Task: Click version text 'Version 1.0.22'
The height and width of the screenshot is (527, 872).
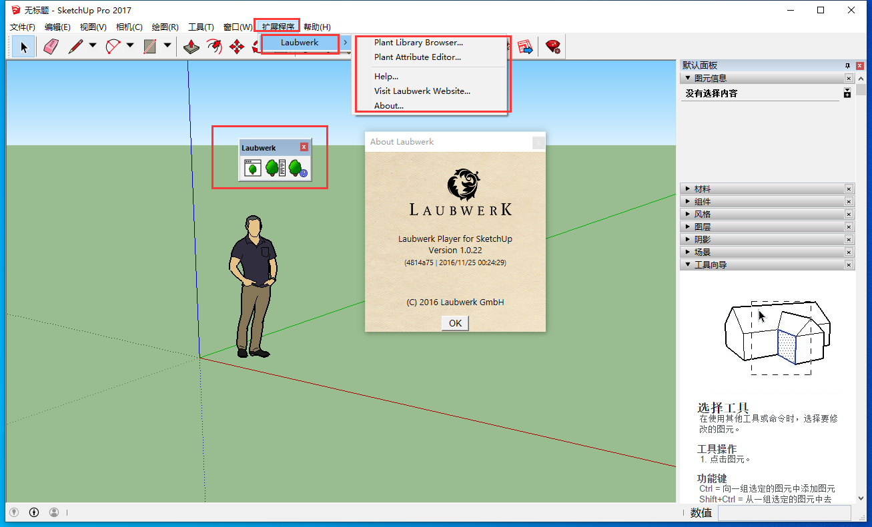Action: pyautogui.click(x=455, y=251)
